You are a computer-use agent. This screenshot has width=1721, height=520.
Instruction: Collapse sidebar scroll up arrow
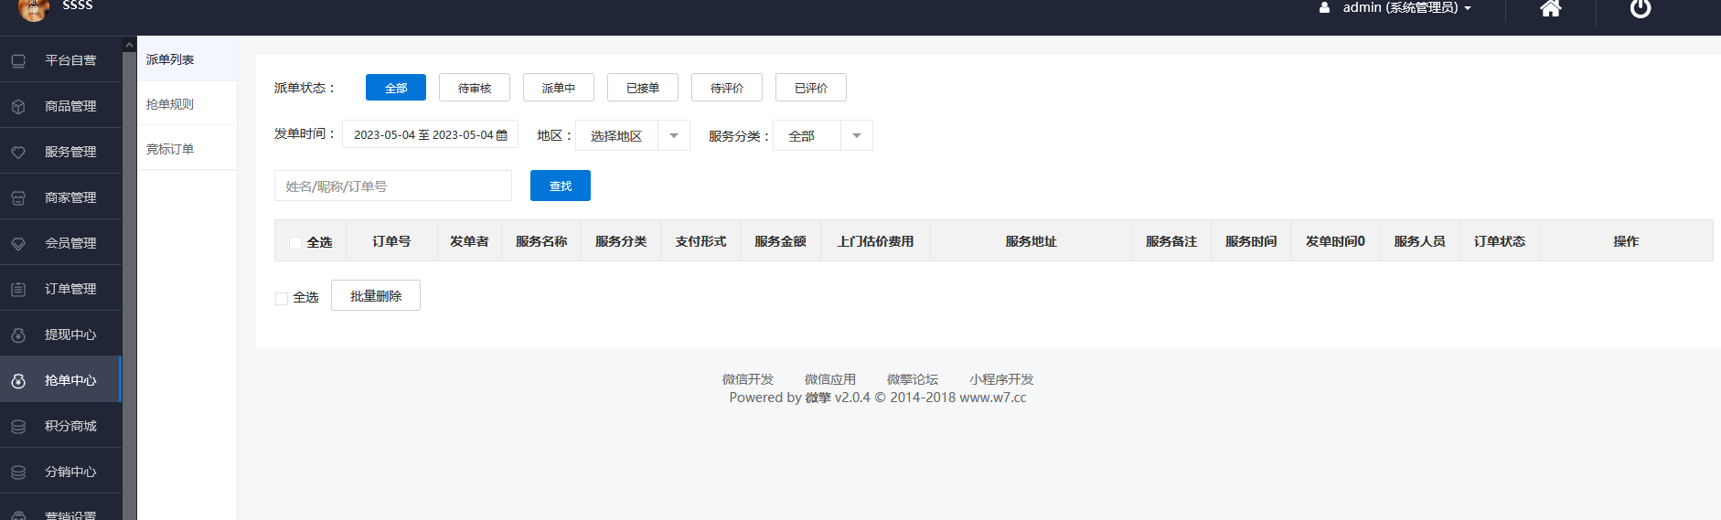(129, 44)
